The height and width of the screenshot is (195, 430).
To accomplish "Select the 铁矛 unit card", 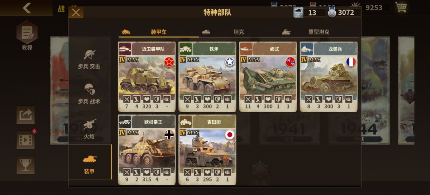I will pyautogui.click(x=207, y=77).
